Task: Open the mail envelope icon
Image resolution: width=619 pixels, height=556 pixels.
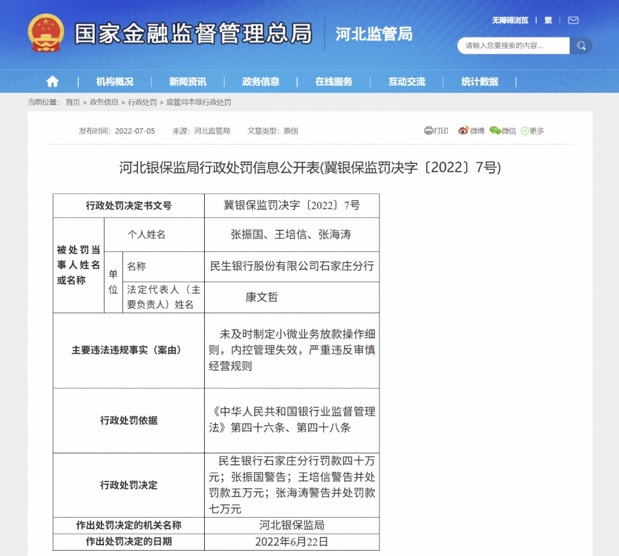Action: [x=573, y=20]
